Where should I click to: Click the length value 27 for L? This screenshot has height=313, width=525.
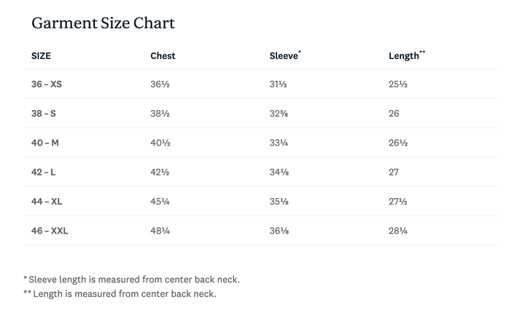point(394,173)
